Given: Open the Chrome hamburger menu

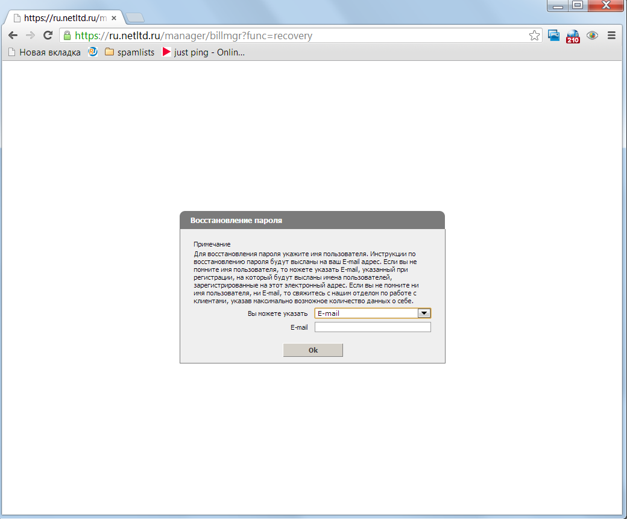Looking at the screenshot, I should [x=611, y=36].
